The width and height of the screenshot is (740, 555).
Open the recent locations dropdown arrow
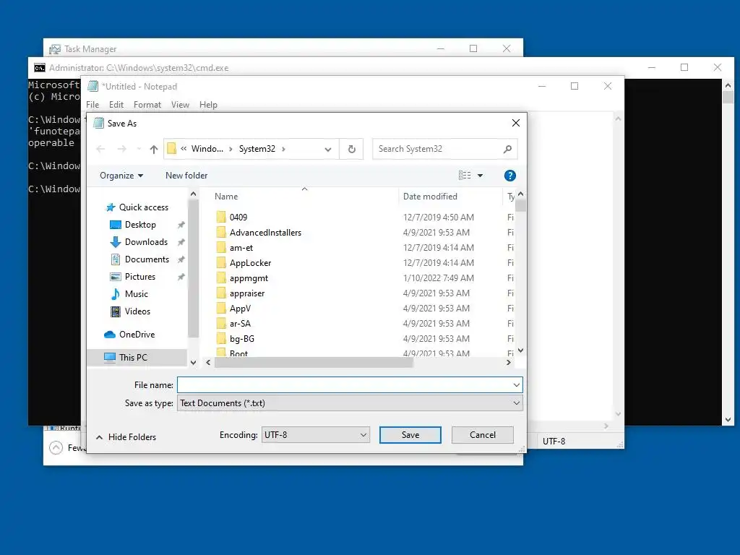[x=139, y=149]
